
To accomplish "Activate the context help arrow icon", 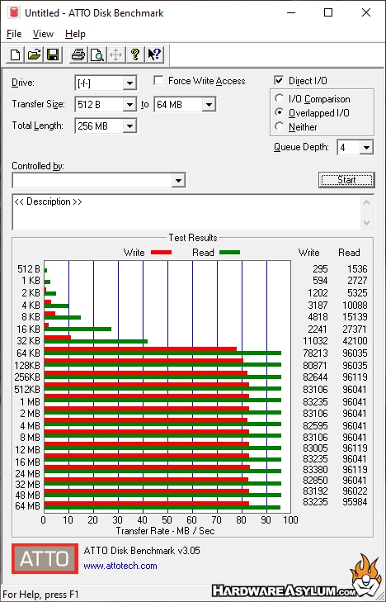I will click(x=154, y=55).
